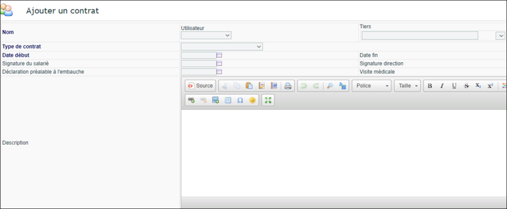
Task: Click the Find magnifier icon
Action: click(x=330, y=86)
